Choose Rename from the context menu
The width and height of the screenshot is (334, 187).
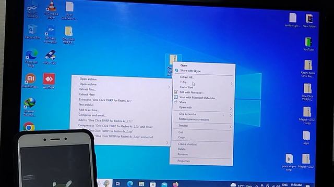pyautogui.click(x=183, y=154)
